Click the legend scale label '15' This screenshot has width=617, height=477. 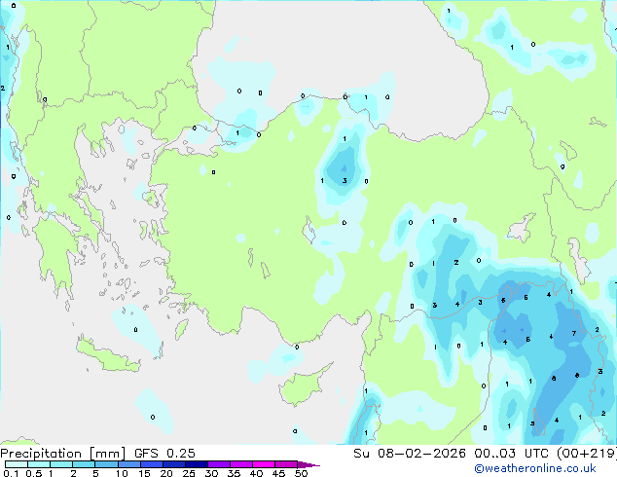pos(144,473)
